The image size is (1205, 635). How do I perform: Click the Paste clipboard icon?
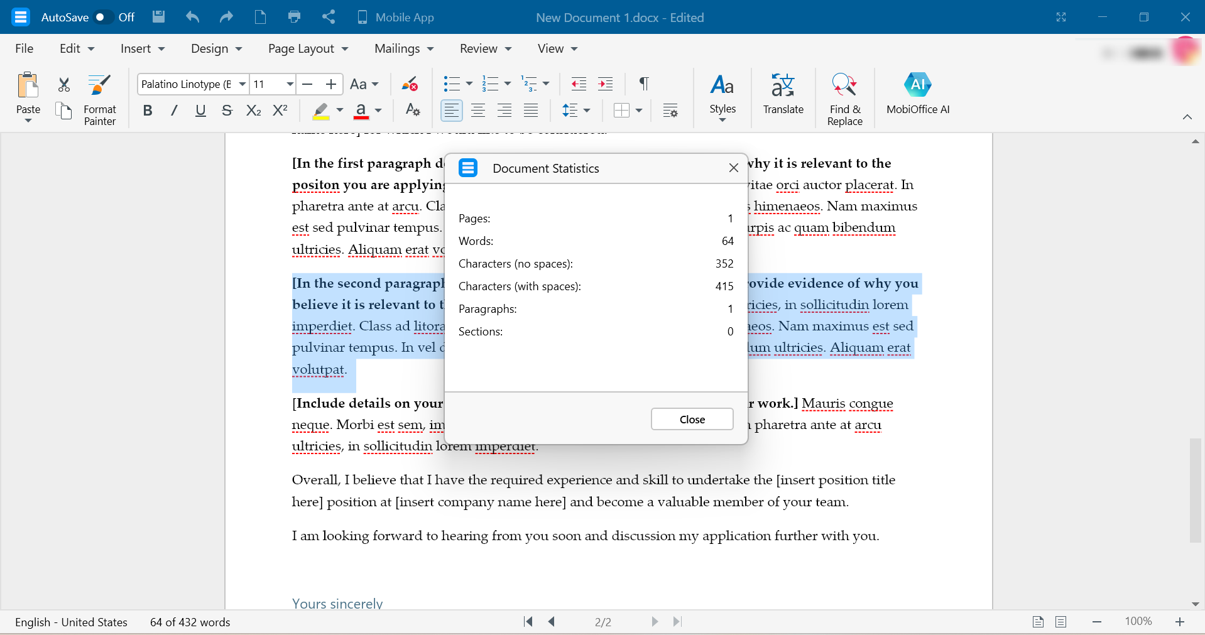(28, 86)
